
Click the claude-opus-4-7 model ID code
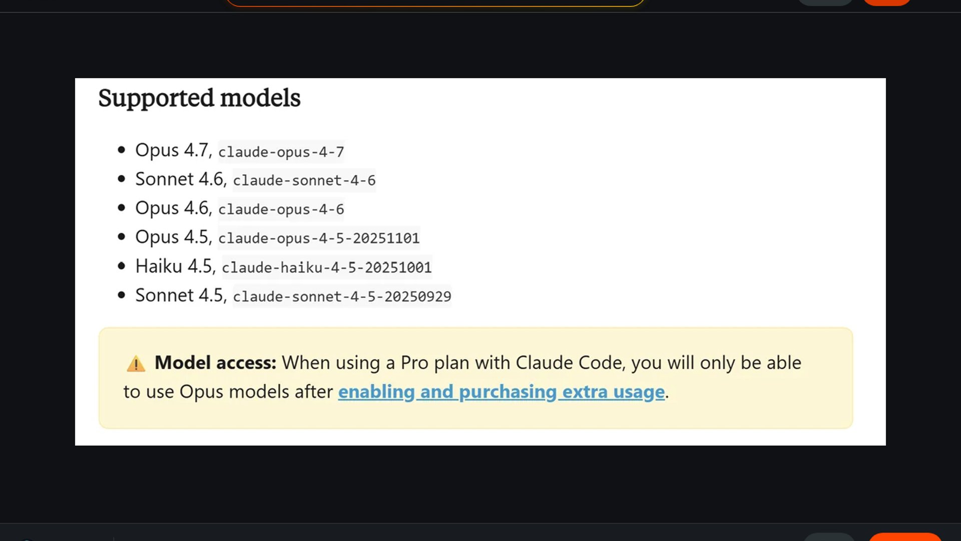click(281, 152)
